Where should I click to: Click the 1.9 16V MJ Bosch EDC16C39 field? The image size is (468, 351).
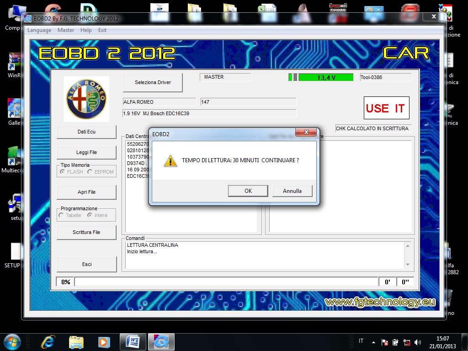click(x=209, y=113)
